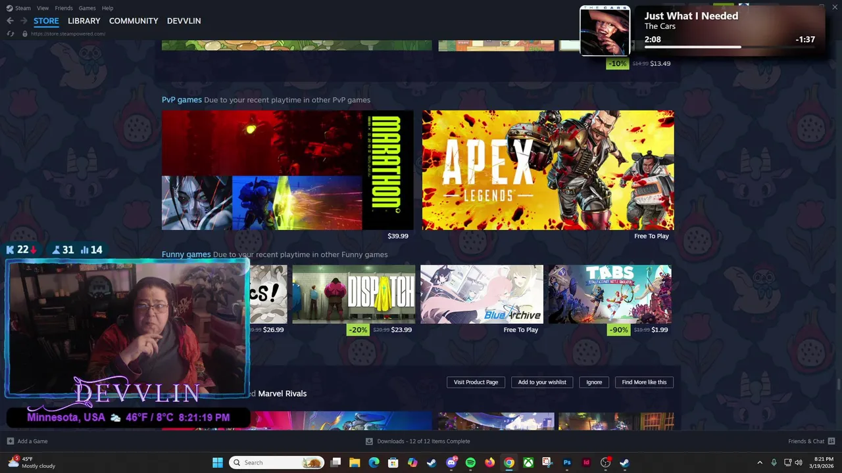Image resolution: width=842 pixels, height=473 pixels.
Task: Open Firefox from the taskbar
Action: click(x=489, y=462)
